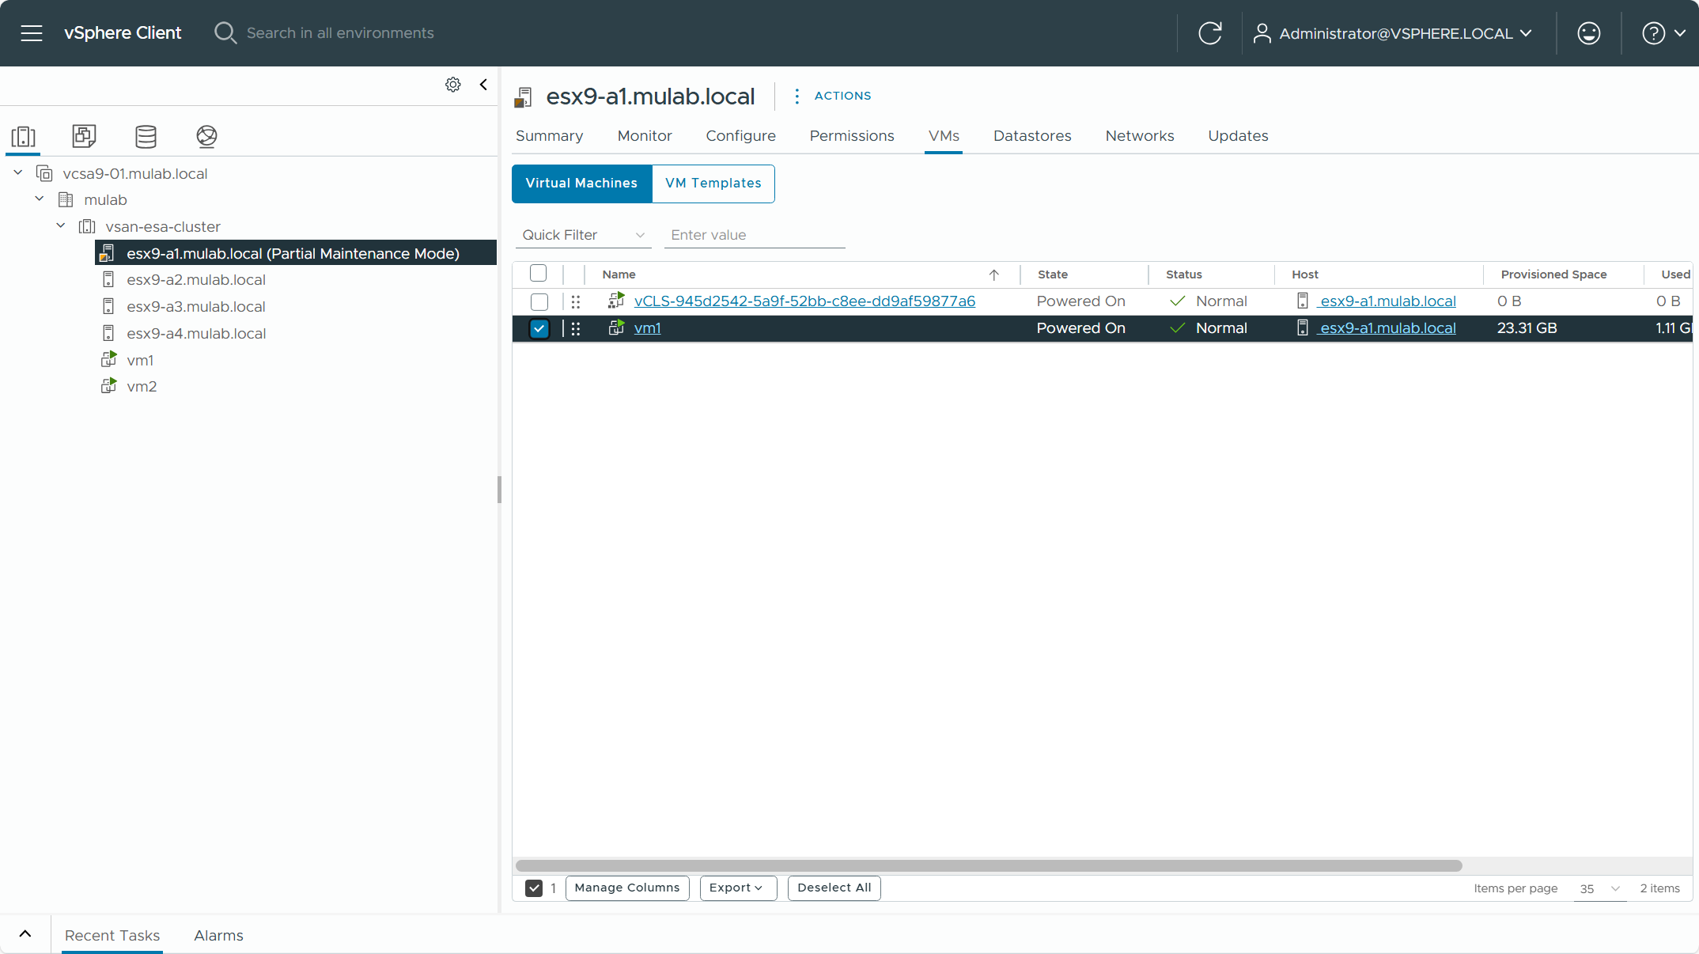Open the Administrator user menu
Image resolution: width=1699 pixels, height=954 pixels.
click(1394, 33)
